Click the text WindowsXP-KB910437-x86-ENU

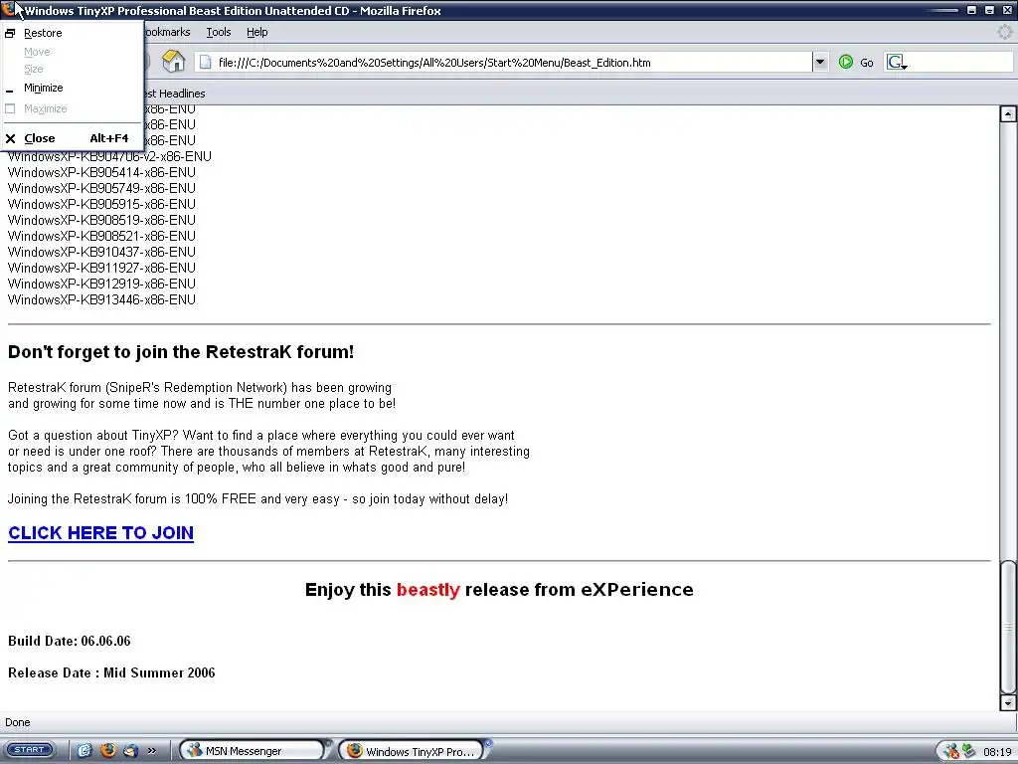coord(101,252)
